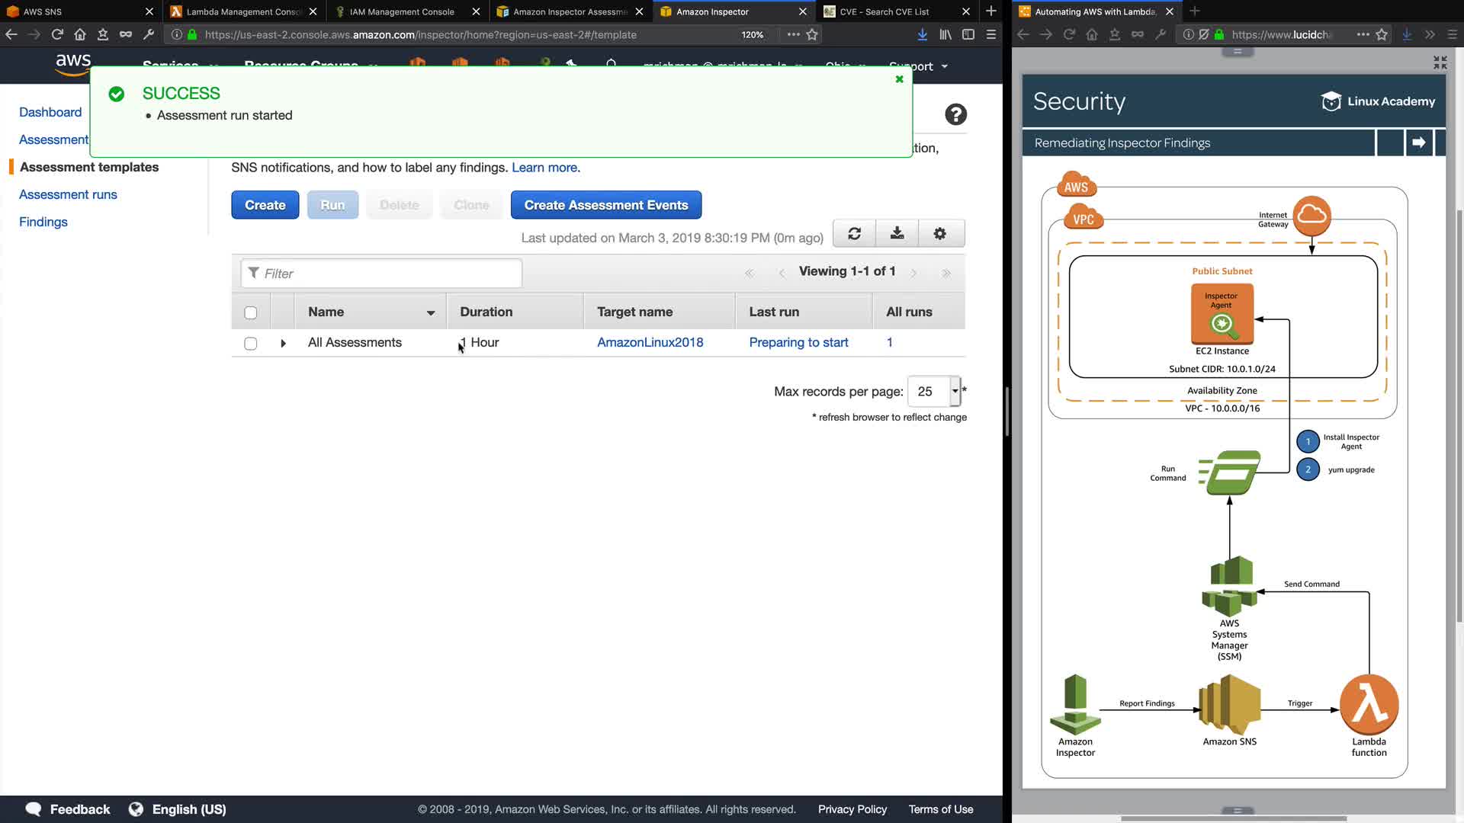
Task: Toggle the select-all checkbox in table header
Action: pyautogui.click(x=250, y=312)
